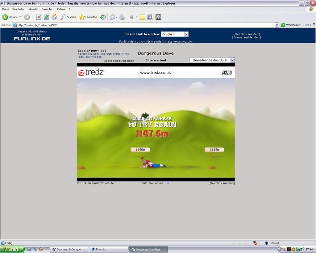
Task: Click the 17:14 clock in the tray
Action: pos(309,249)
